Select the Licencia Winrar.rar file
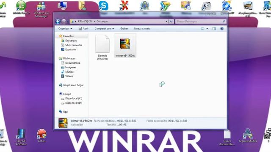This screenshot has height=152, width=271. click(102, 47)
